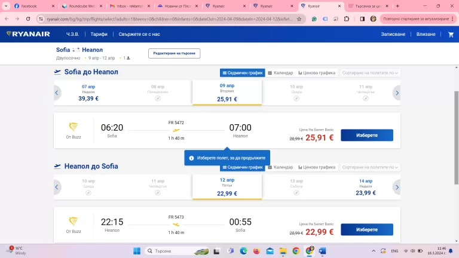Open Firefox from the taskbar
Viewport: 459px width, 258px height.
coord(256,251)
